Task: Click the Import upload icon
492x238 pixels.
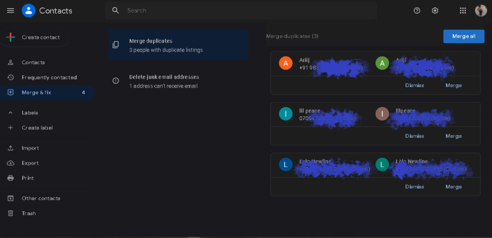Action: (11, 148)
